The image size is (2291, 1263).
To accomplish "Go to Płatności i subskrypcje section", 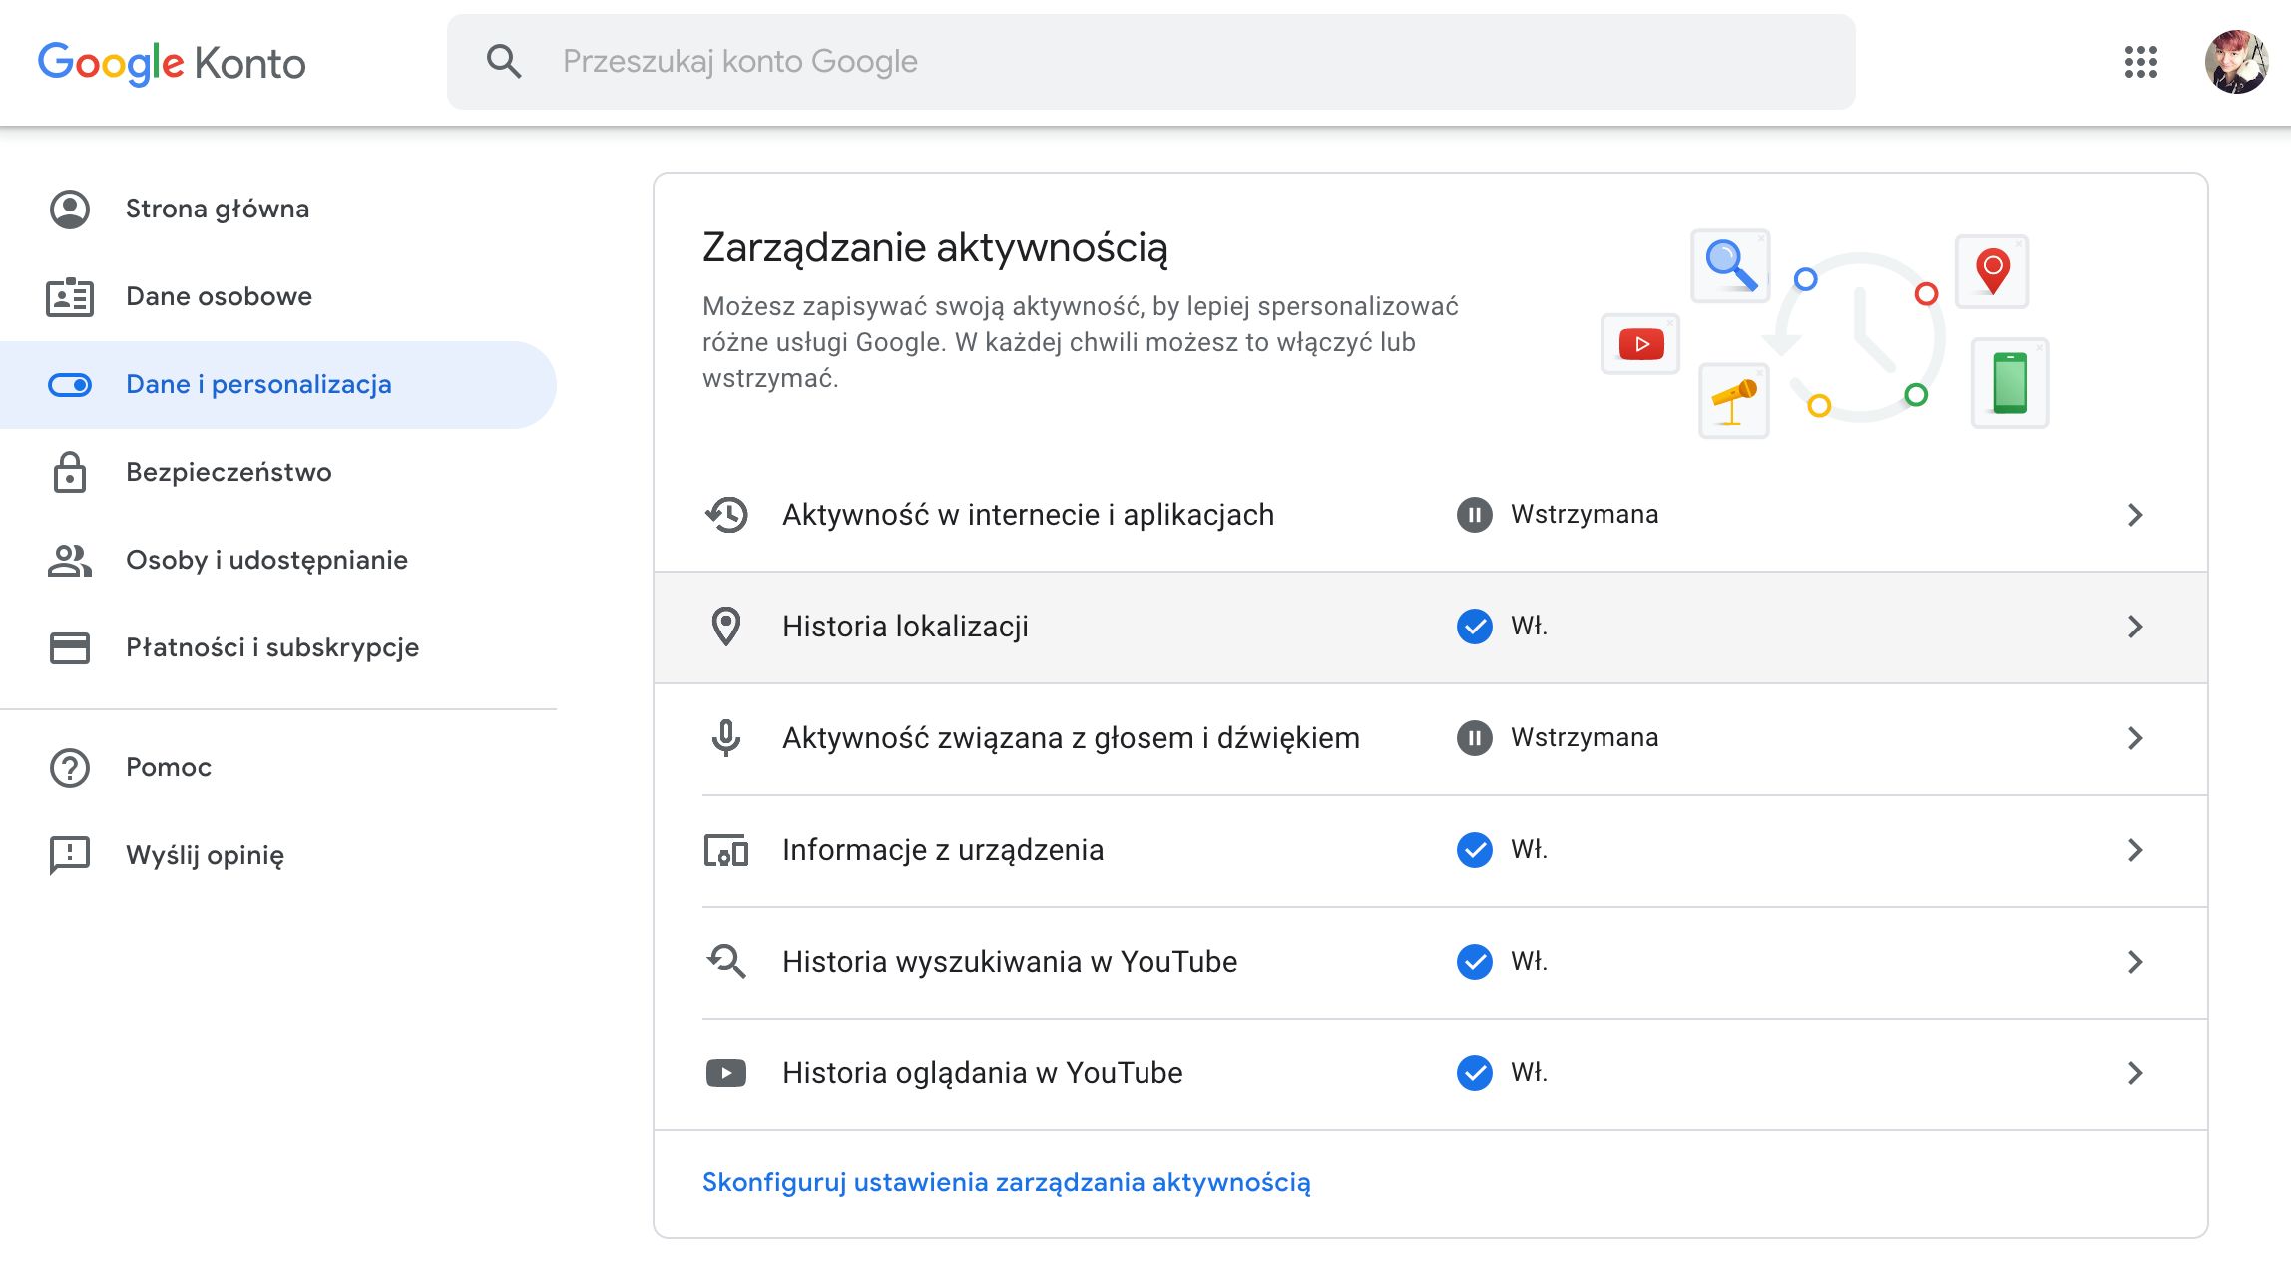I will coord(271,647).
